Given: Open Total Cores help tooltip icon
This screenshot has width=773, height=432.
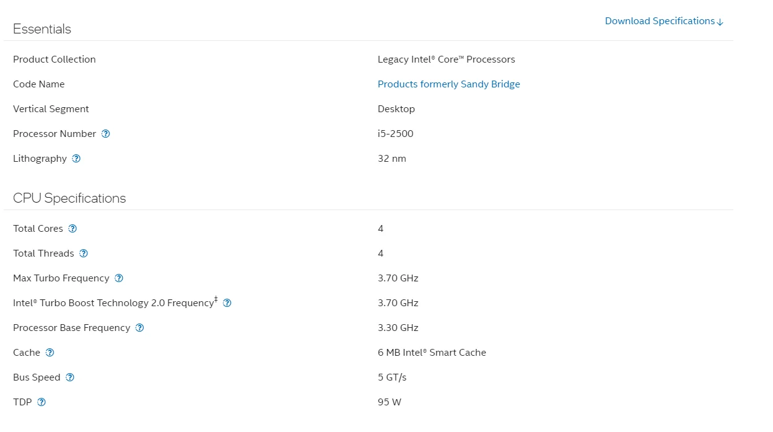Looking at the screenshot, I should [x=72, y=229].
